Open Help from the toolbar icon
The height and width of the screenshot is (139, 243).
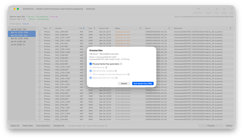232,9
